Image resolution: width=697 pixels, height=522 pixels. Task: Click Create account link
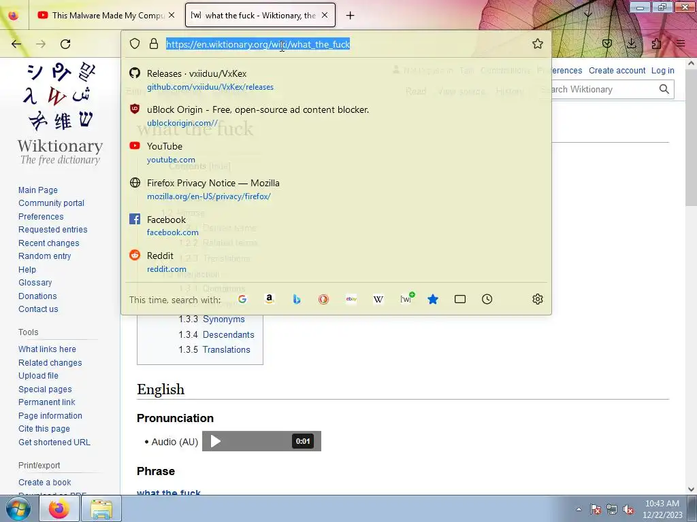coord(617,71)
